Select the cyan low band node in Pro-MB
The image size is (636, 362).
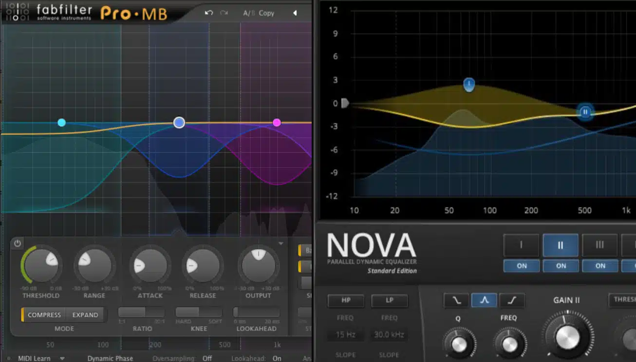point(61,123)
